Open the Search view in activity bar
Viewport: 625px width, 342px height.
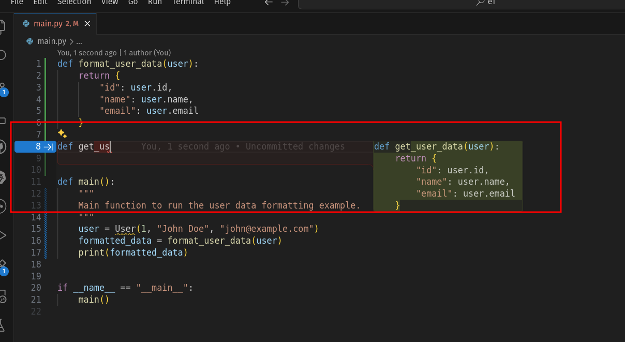(x=3, y=55)
